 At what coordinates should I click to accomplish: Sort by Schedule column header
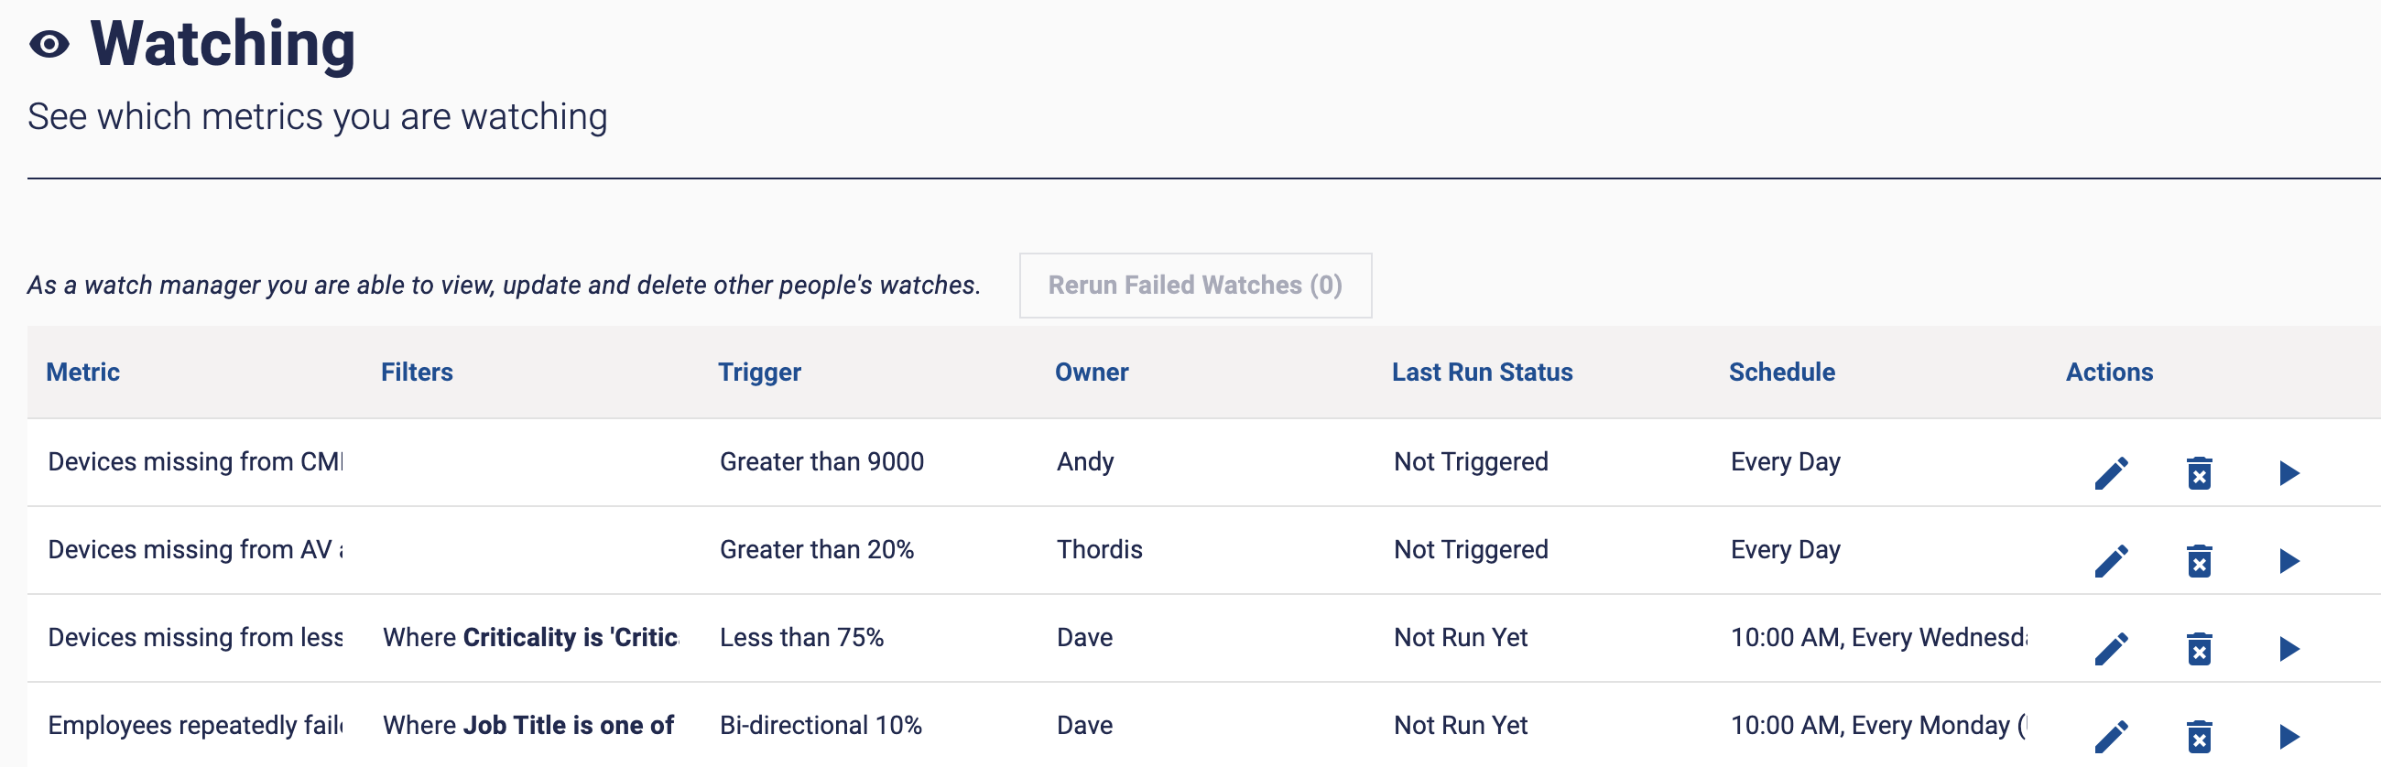pos(1781,373)
